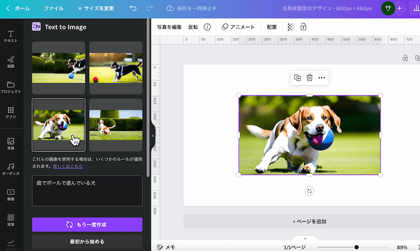
Task: Click the Text to Image app icon
Action: [x=36, y=27]
